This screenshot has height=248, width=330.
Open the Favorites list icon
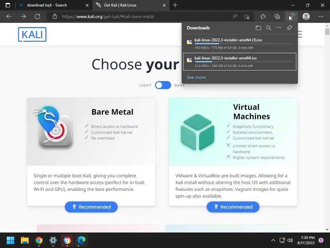[x=263, y=16]
